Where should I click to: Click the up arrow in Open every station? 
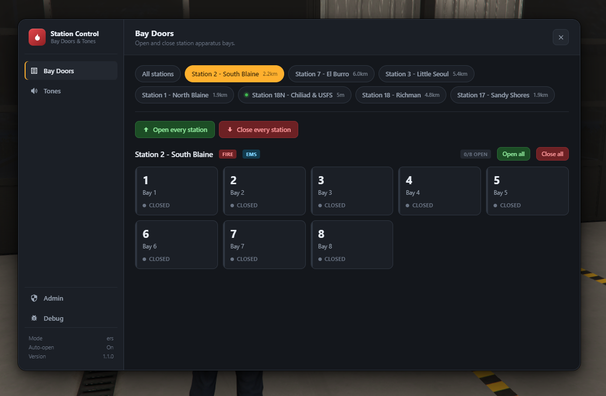click(146, 129)
